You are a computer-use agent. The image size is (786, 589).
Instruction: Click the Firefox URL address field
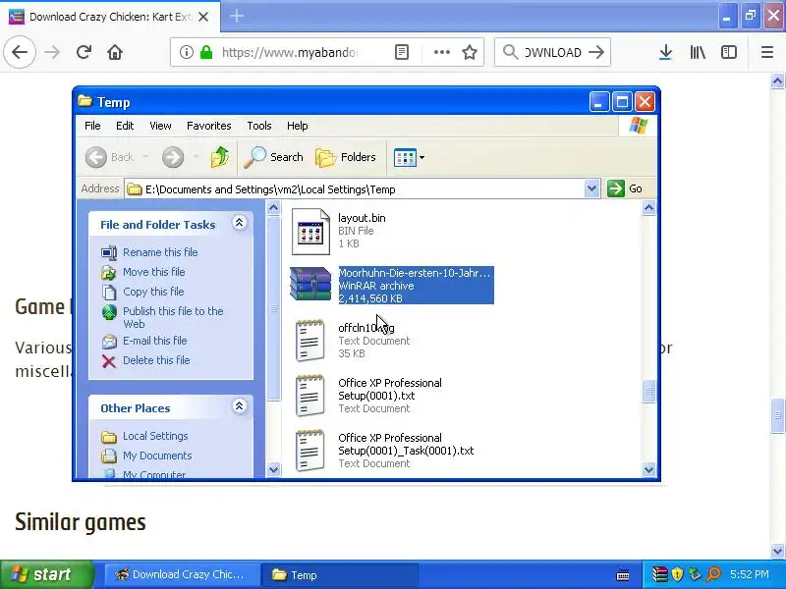(290, 52)
